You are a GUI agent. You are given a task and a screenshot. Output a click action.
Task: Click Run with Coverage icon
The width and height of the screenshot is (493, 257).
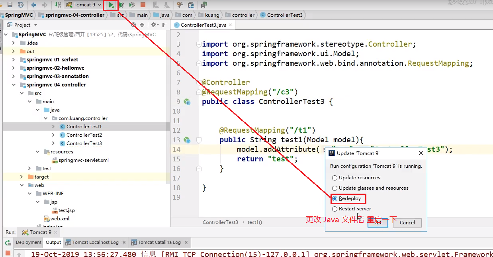pos(132,5)
